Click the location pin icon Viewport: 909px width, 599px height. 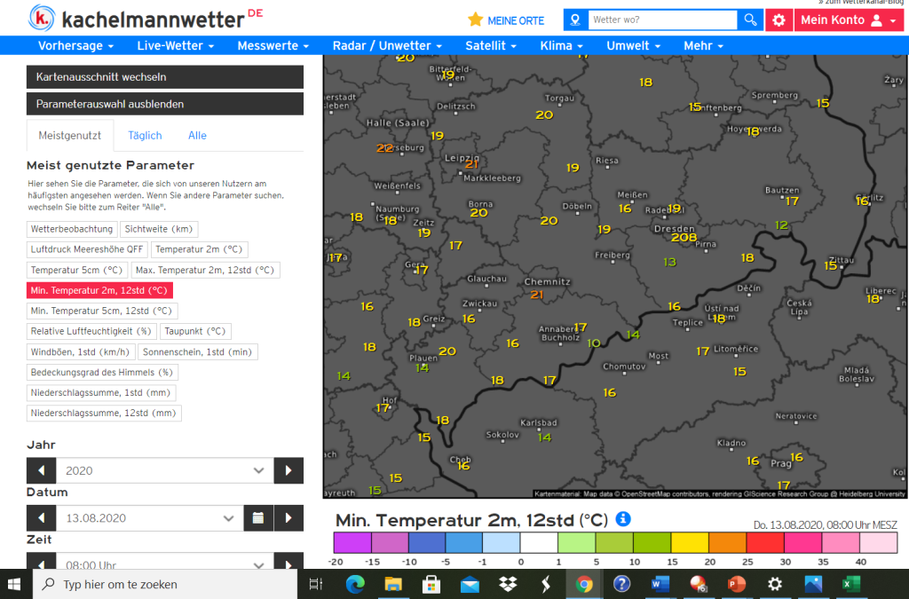point(575,20)
